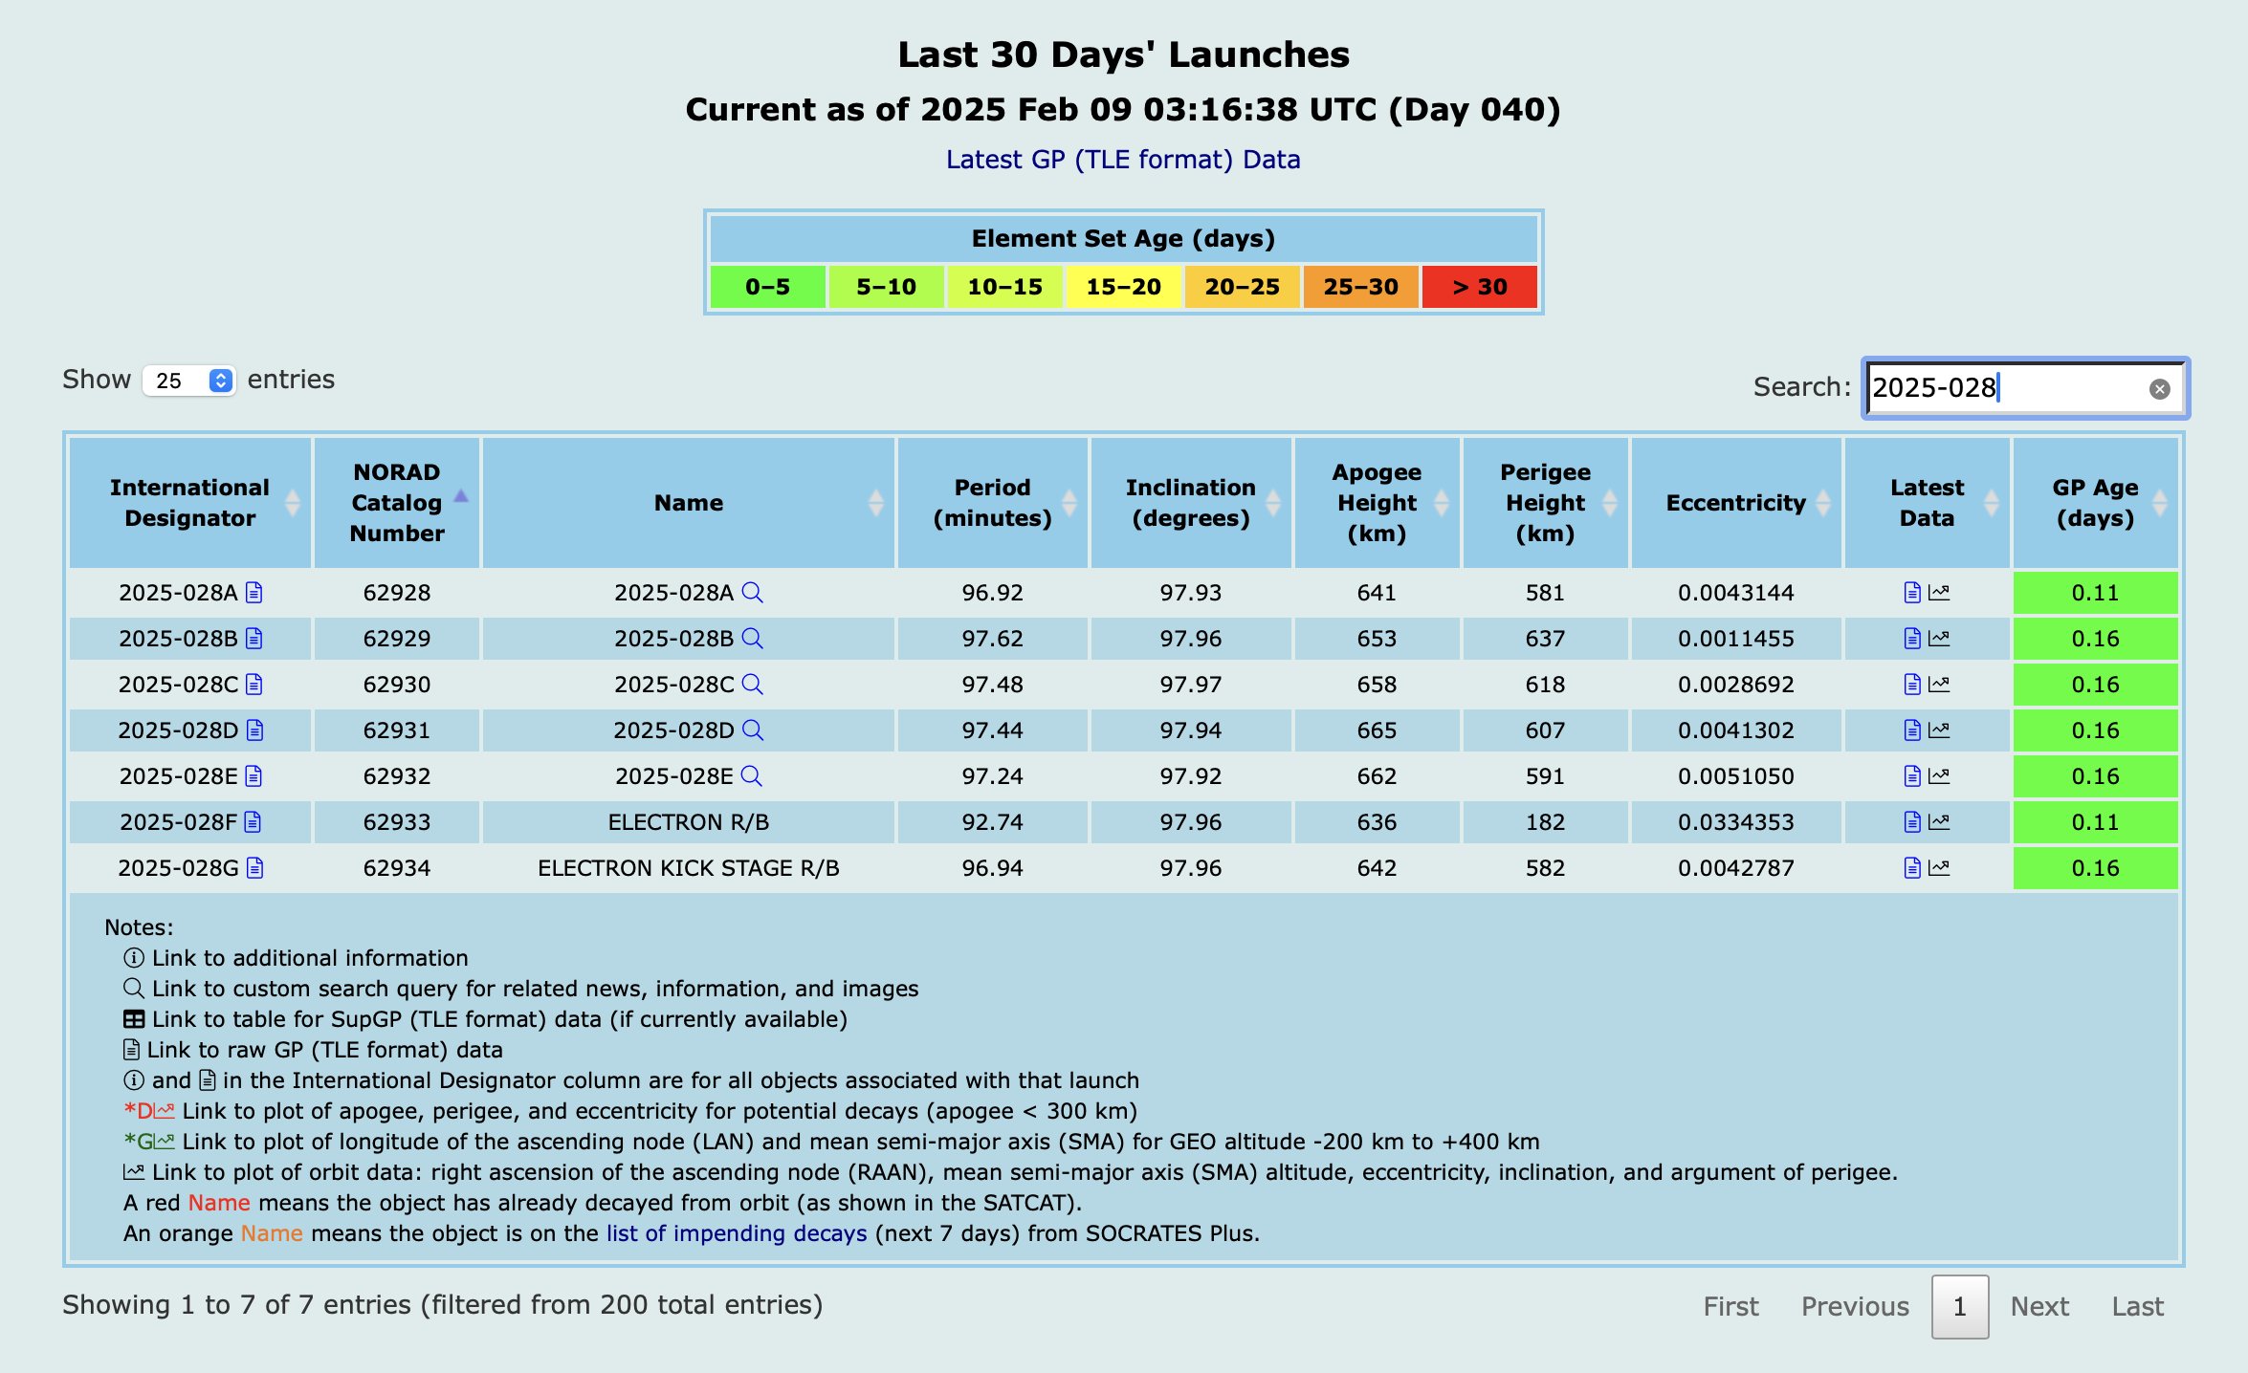Sort by Apogee Height column
The image size is (2248, 1373).
coord(1377,503)
